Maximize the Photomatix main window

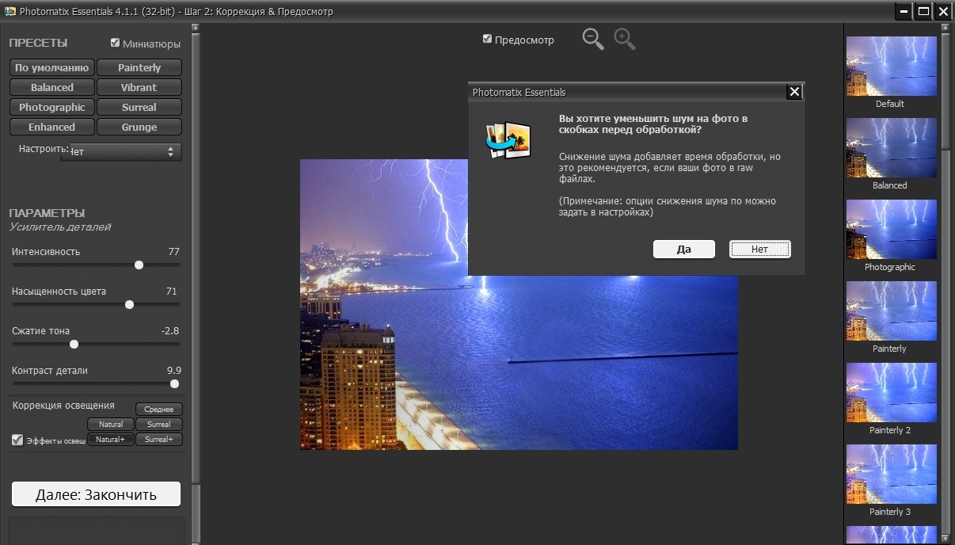tap(923, 11)
